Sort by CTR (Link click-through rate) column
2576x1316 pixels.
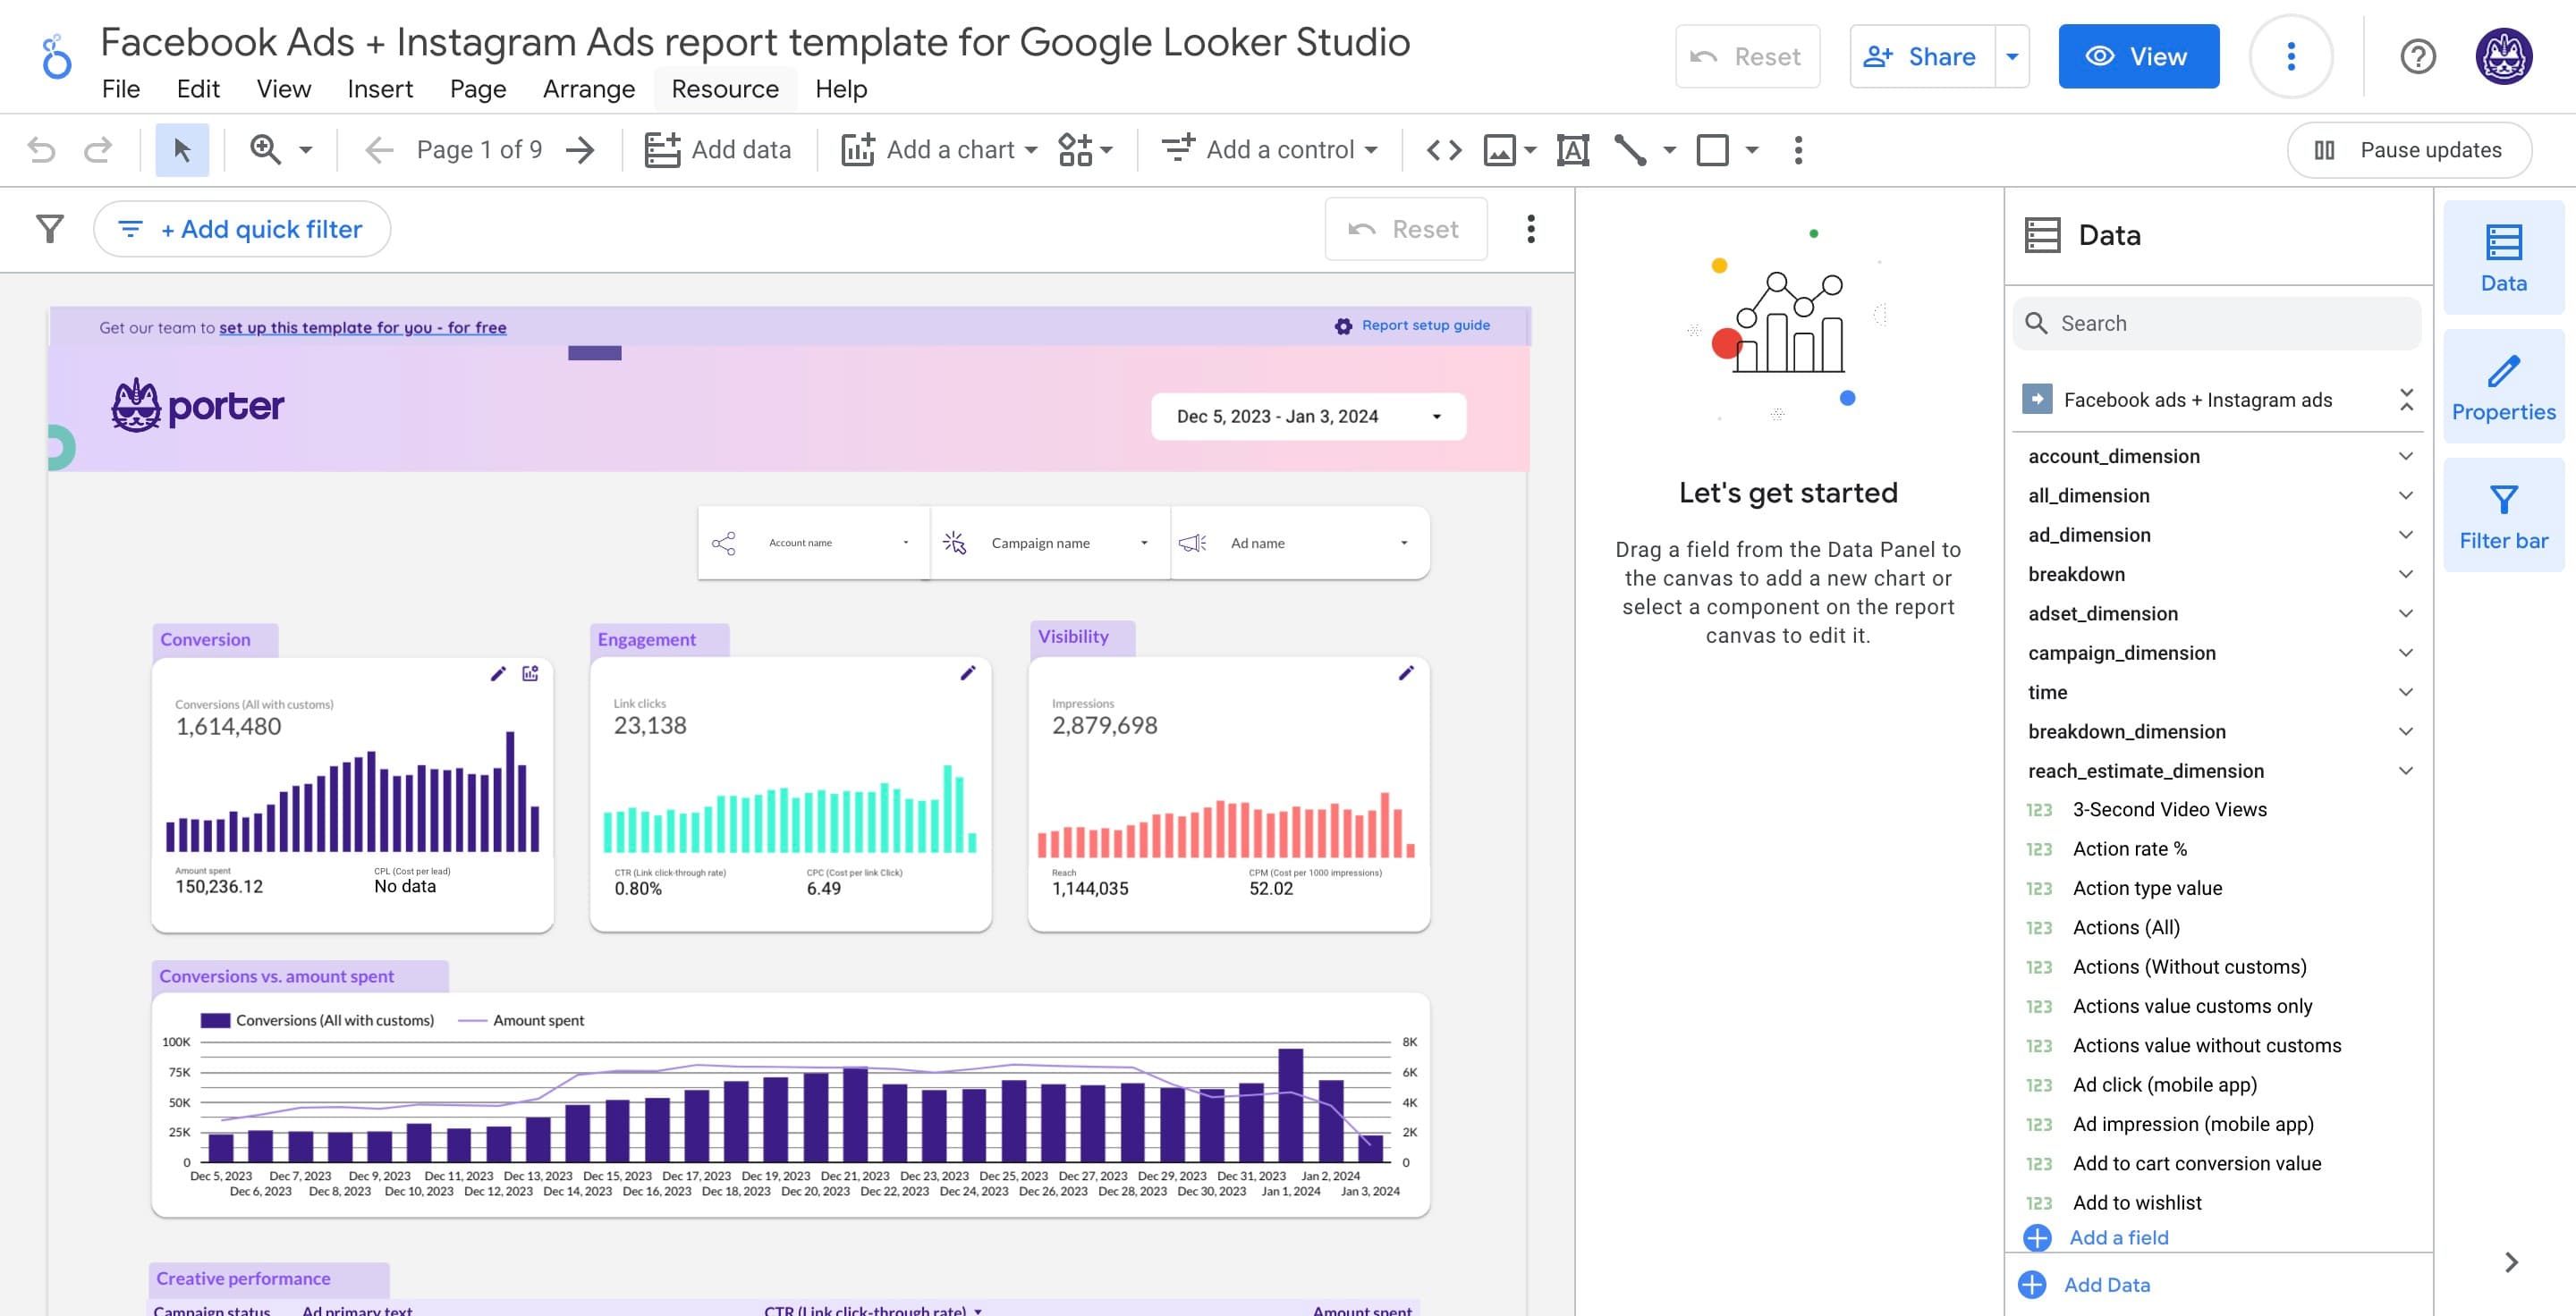pyautogui.click(x=872, y=1309)
